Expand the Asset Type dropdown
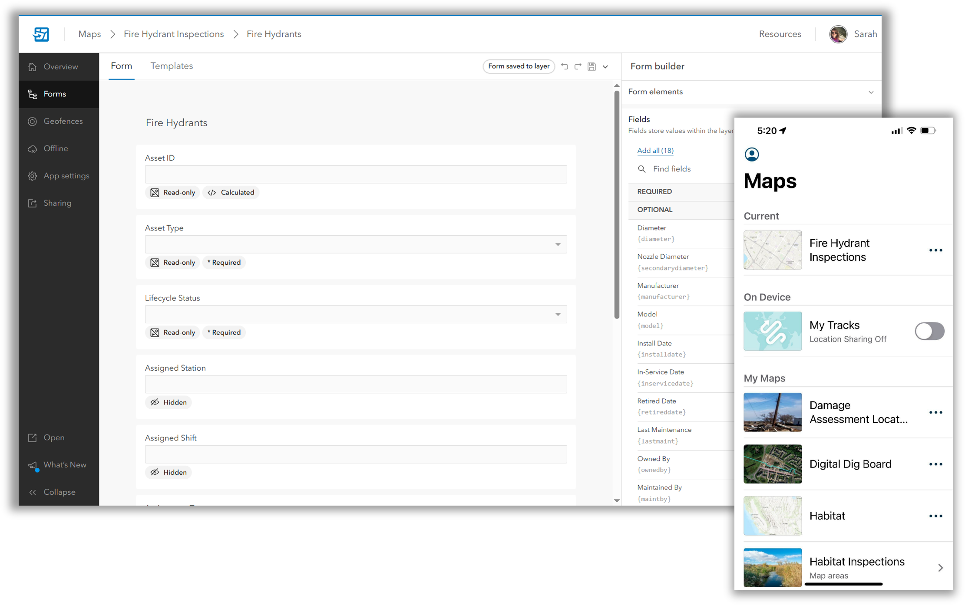Viewport: 965px width, 605px height. click(x=558, y=244)
